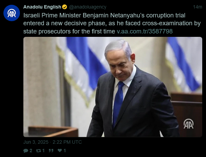Open the 14m relative timestamp
The height and width of the screenshot is (157, 206).
coord(197,7)
